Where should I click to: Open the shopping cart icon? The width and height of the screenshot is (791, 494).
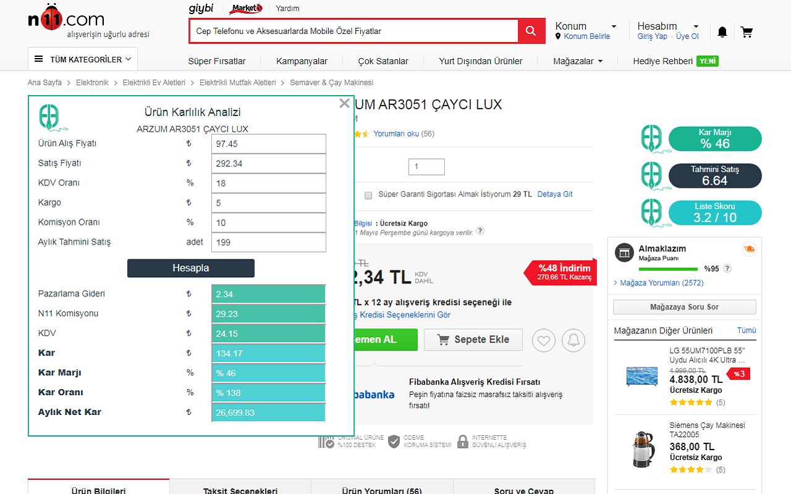point(747,31)
